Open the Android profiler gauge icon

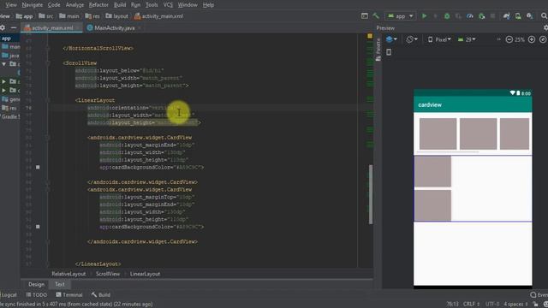pyautogui.click(x=470, y=16)
